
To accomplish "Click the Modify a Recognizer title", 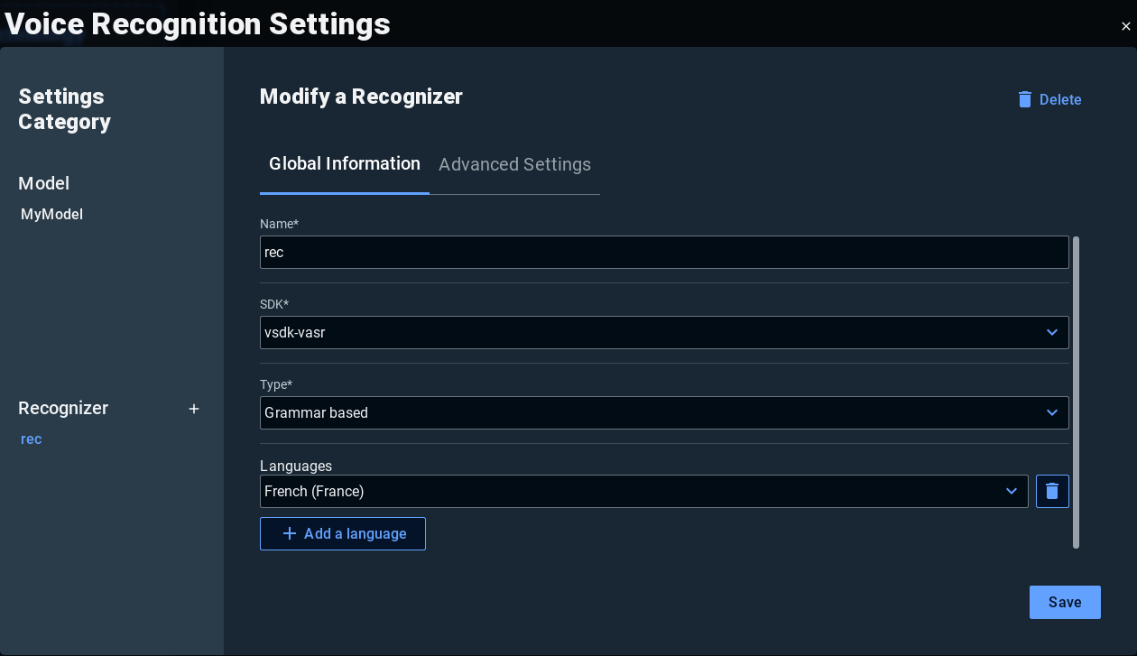I will coord(361,97).
